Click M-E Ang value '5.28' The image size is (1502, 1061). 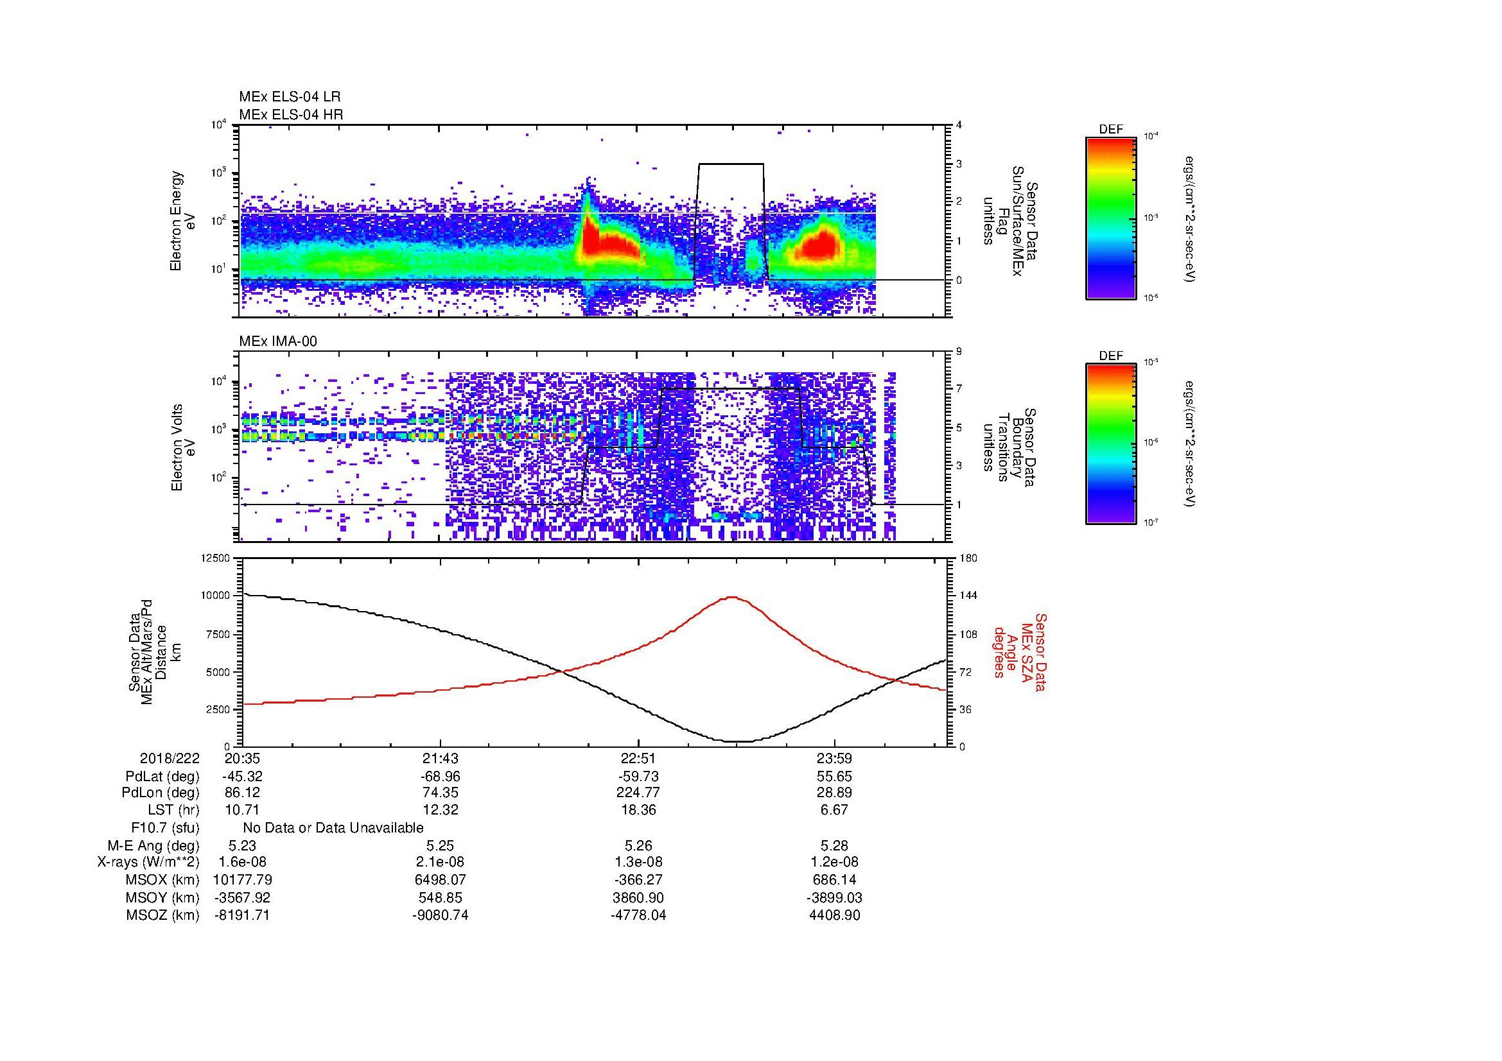pyautogui.click(x=834, y=845)
